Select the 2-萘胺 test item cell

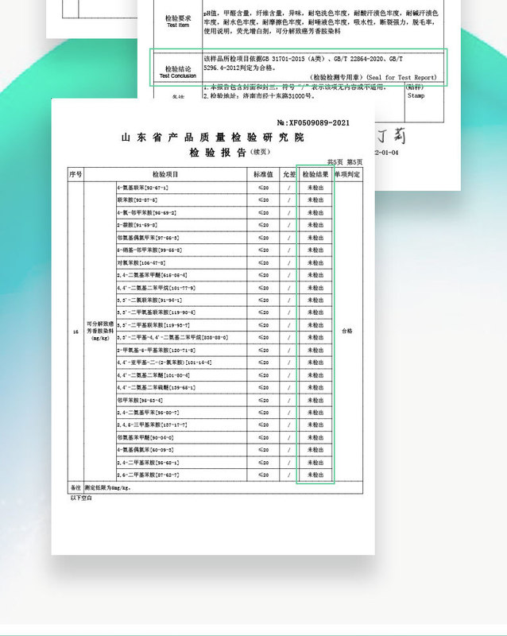[181, 225]
